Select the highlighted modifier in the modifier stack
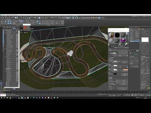Image resolution: width=151 pixels, height=113 pixels. tap(135, 41)
